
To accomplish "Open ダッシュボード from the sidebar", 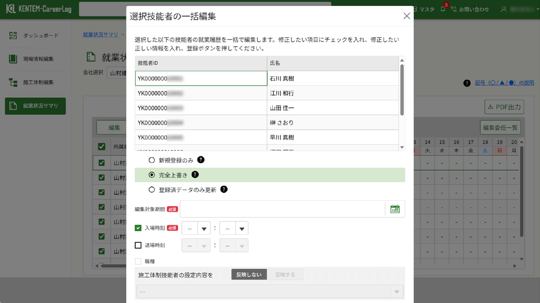I will (35, 35).
